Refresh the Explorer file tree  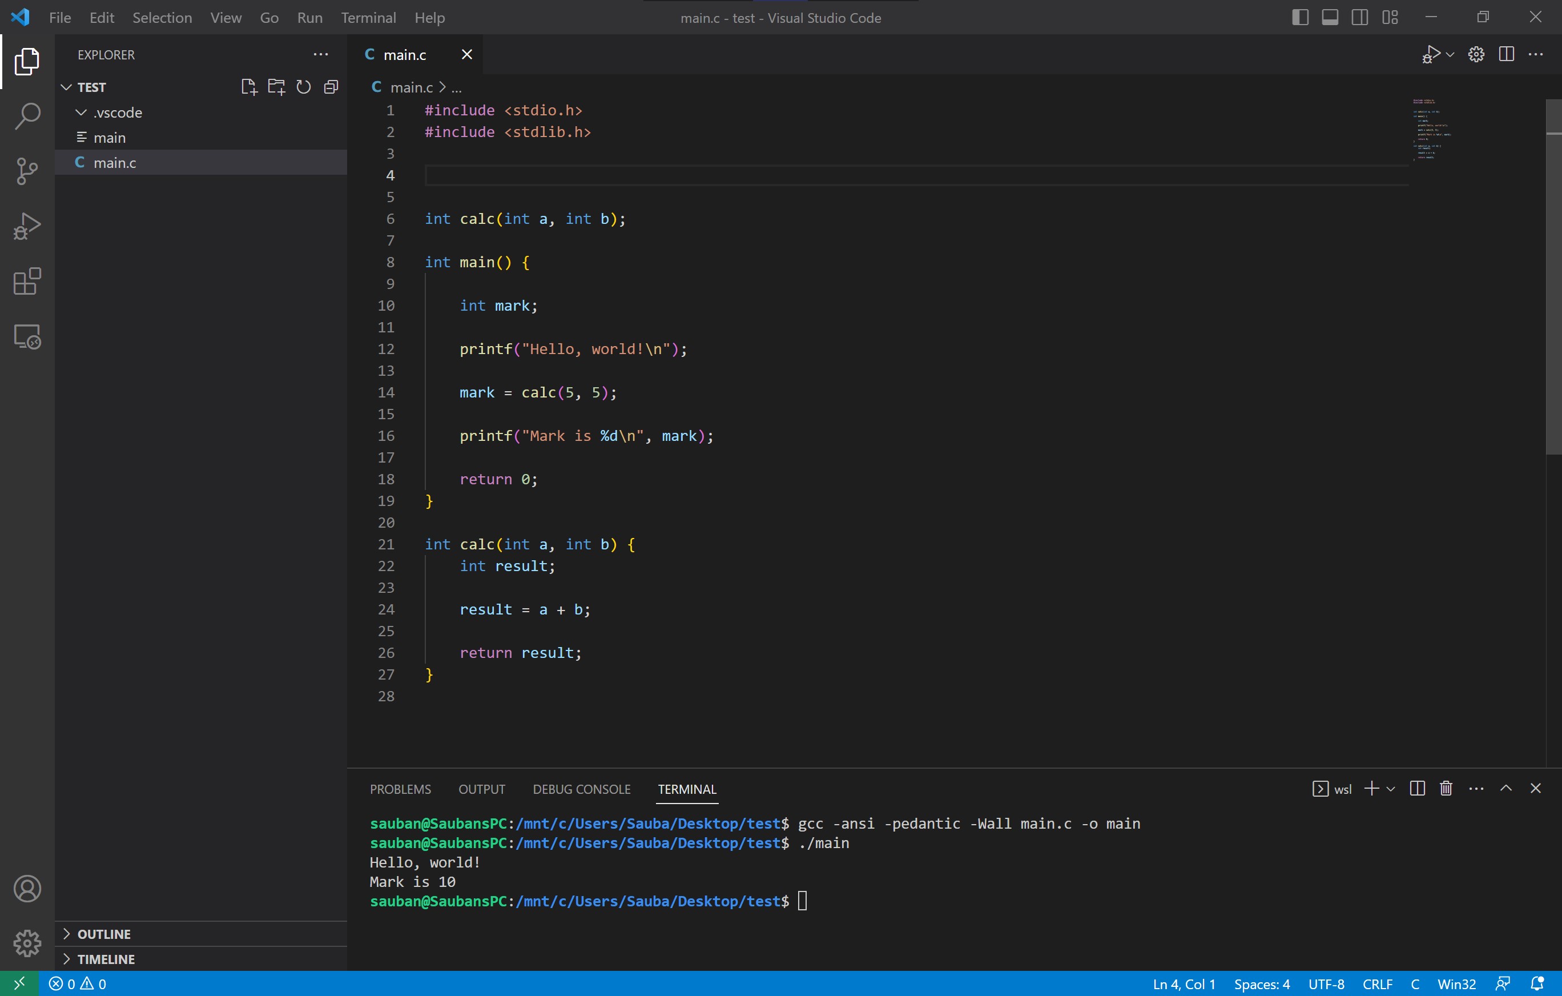(x=304, y=87)
